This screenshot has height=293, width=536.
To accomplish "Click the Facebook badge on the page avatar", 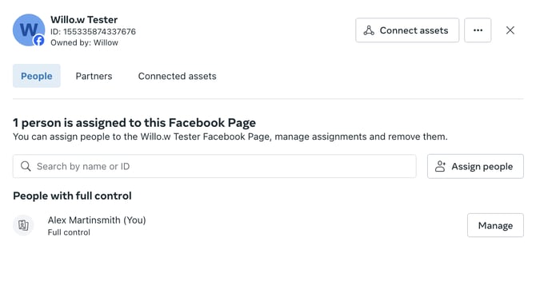I will pyautogui.click(x=39, y=41).
